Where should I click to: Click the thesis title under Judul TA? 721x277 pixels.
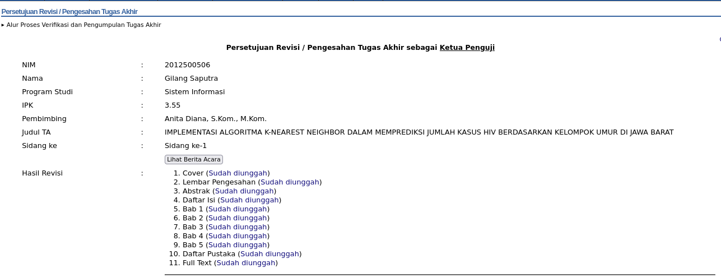[x=418, y=132]
